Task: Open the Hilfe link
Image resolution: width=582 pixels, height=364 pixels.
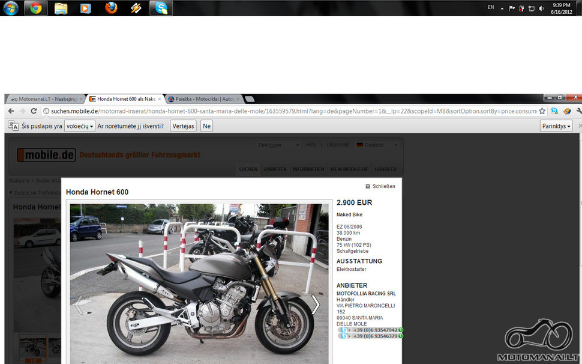Action: (x=311, y=145)
